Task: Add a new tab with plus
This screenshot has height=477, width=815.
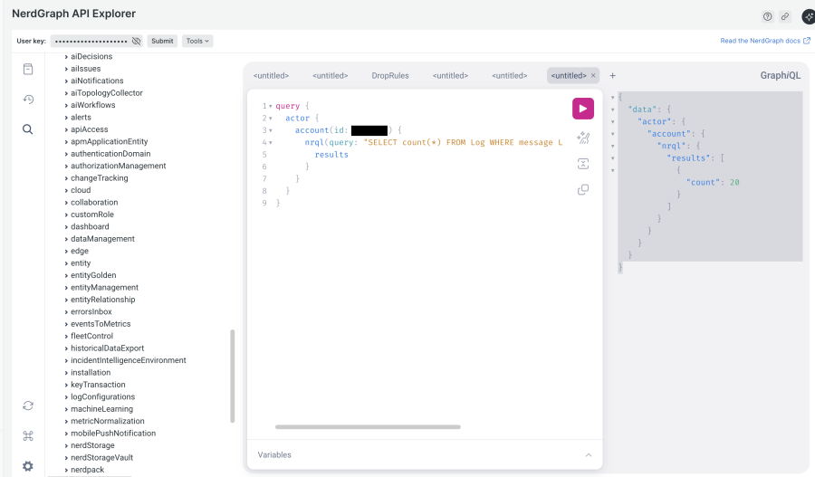Action: pos(612,75)
